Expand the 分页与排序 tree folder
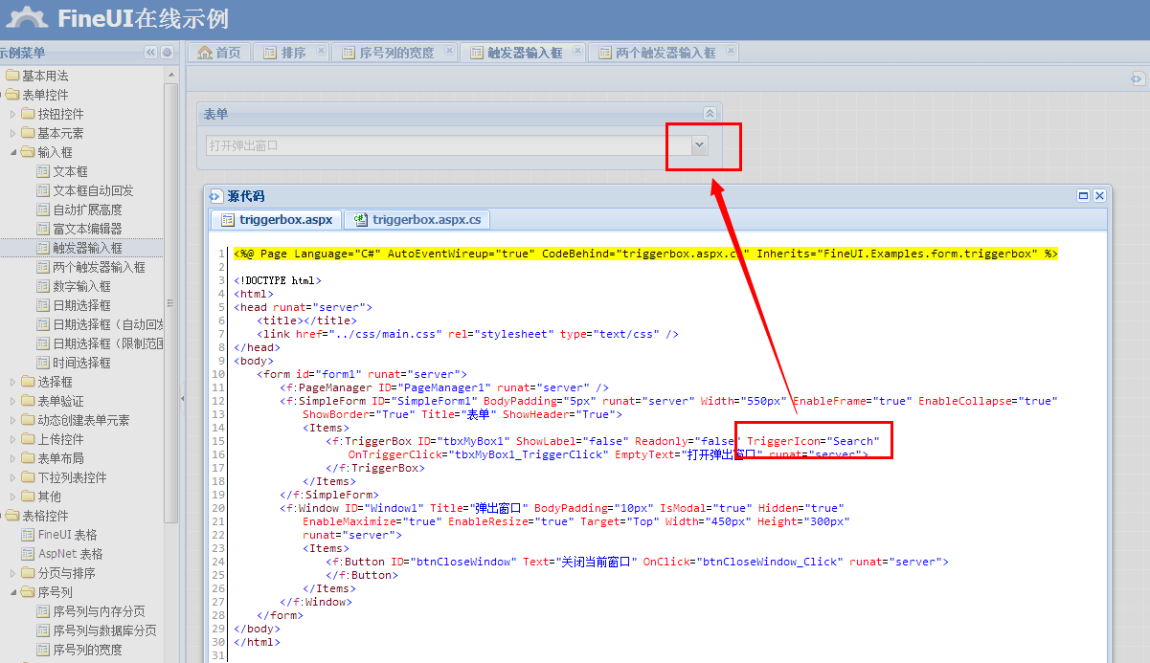The width and height of the screenshot is (1150, 663). click(x=12, y=573)
